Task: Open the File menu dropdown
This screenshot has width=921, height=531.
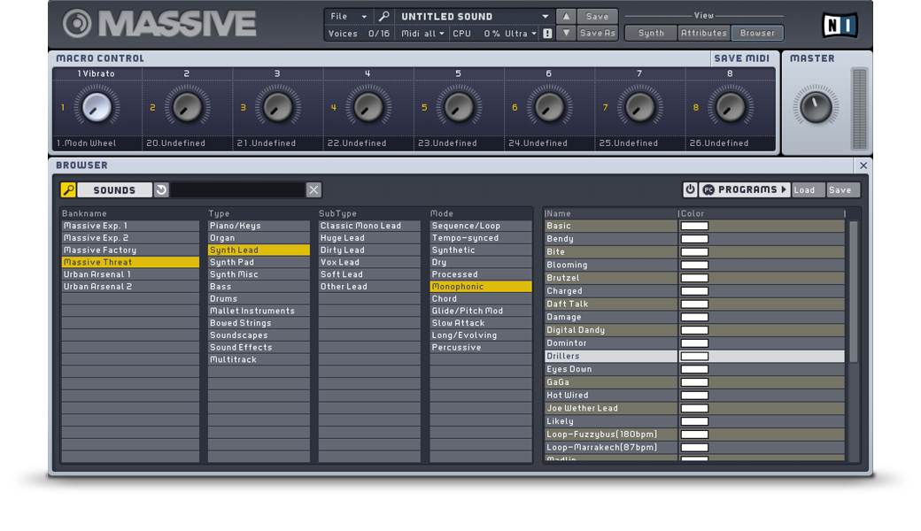Action: click(x=348, y=17)
